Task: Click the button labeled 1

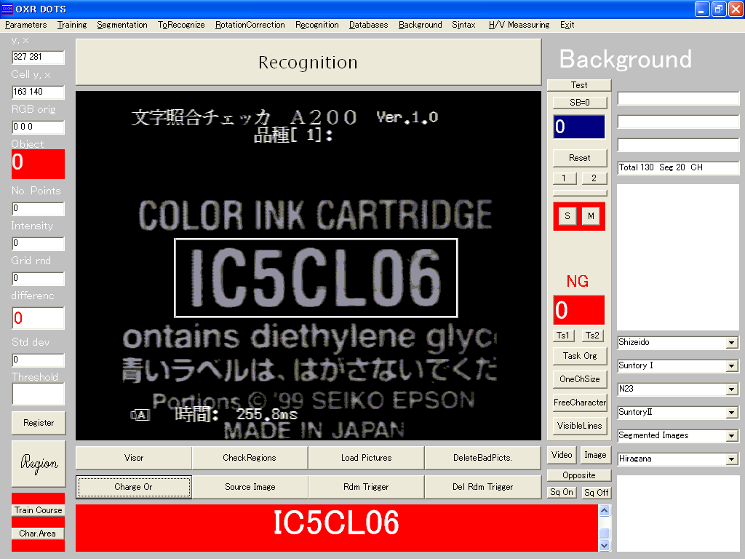Action: pos(564,178)
